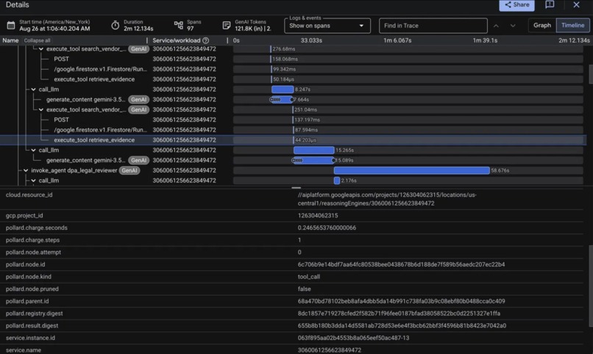Click pollard.registry.digest hash value

coord(399,314)
